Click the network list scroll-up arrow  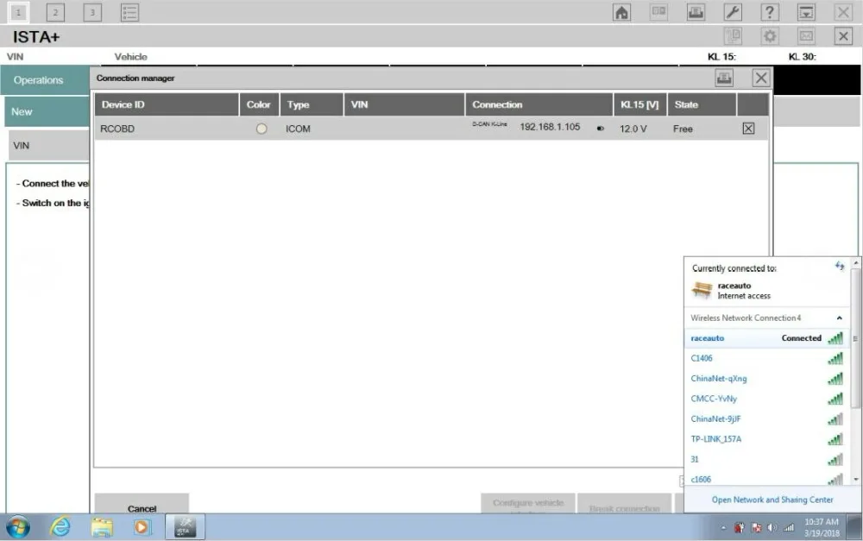(x=855, y=263)
